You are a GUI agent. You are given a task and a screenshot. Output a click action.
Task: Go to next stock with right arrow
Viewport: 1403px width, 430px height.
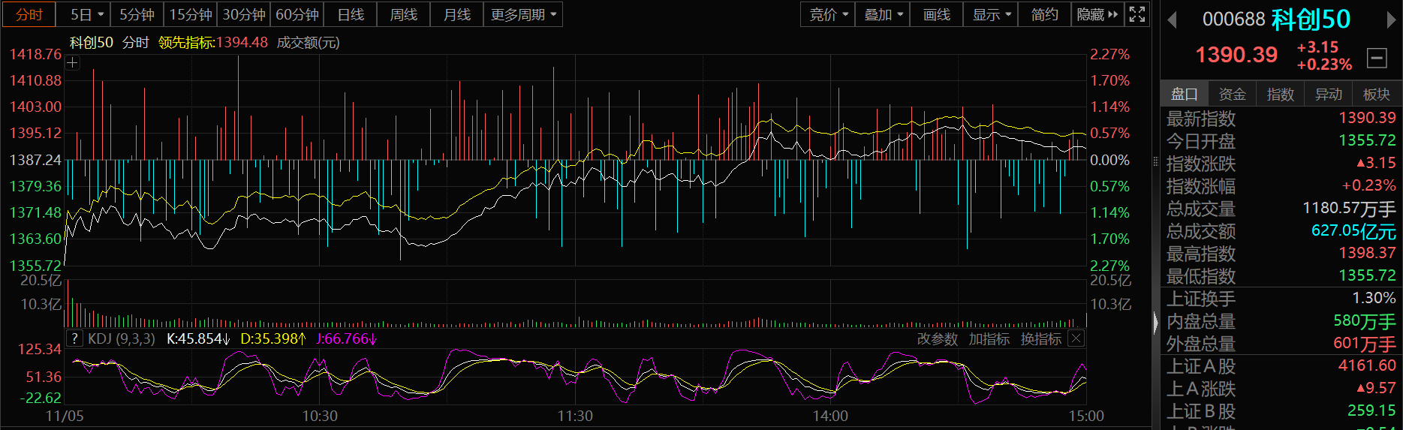(x=1391, y=20)
